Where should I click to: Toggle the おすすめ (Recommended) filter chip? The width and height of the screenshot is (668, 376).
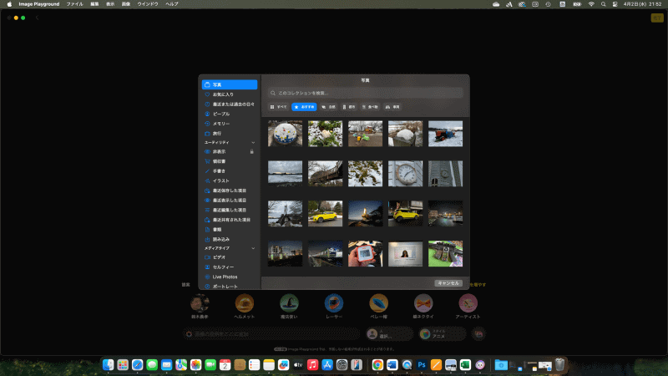click(x=304, y=107)
